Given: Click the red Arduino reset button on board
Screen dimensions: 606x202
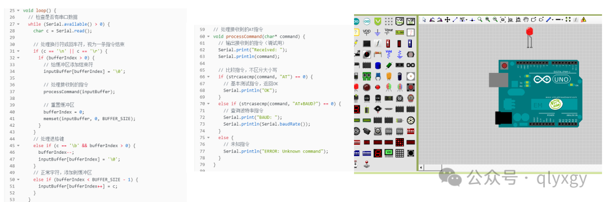Looking at the screenshot, I should click(x=504, y=66).
